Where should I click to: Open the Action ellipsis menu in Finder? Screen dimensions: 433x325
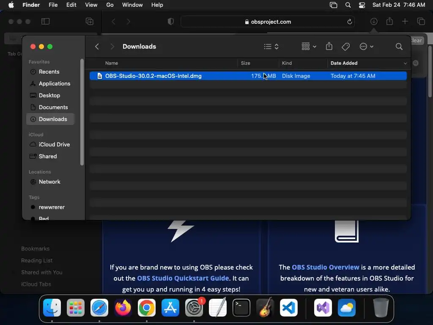pyautogui.click(x=367, y=47)
